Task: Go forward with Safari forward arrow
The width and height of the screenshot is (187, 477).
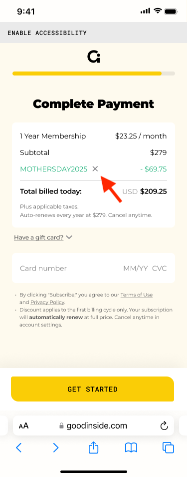Action: pyautogui.click(x=55, y=447)
